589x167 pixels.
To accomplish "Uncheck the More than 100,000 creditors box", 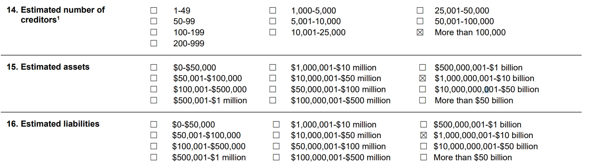I will pos(420,33).
